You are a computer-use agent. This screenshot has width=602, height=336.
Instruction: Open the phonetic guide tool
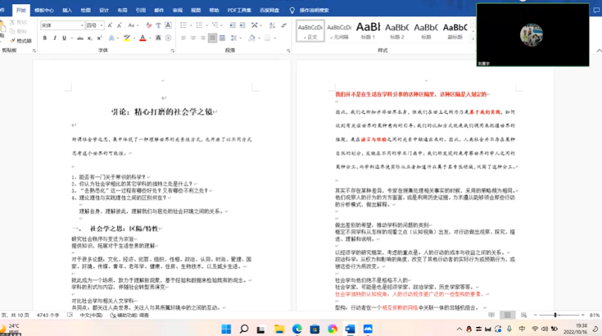tap(158, 25)
